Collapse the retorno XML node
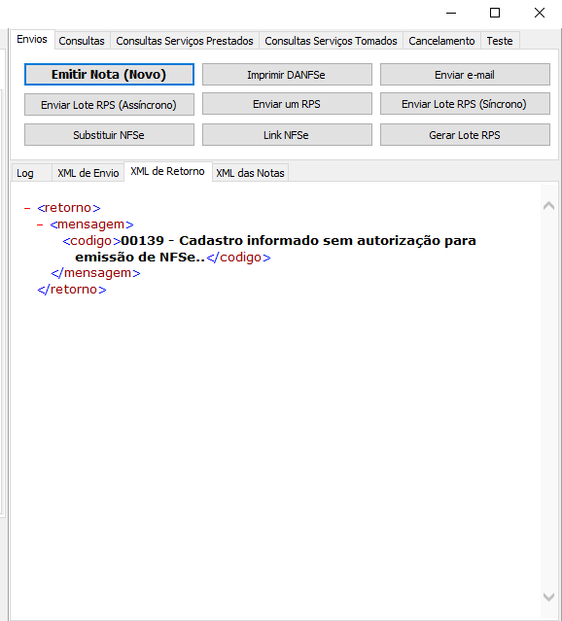 point(27,208)
